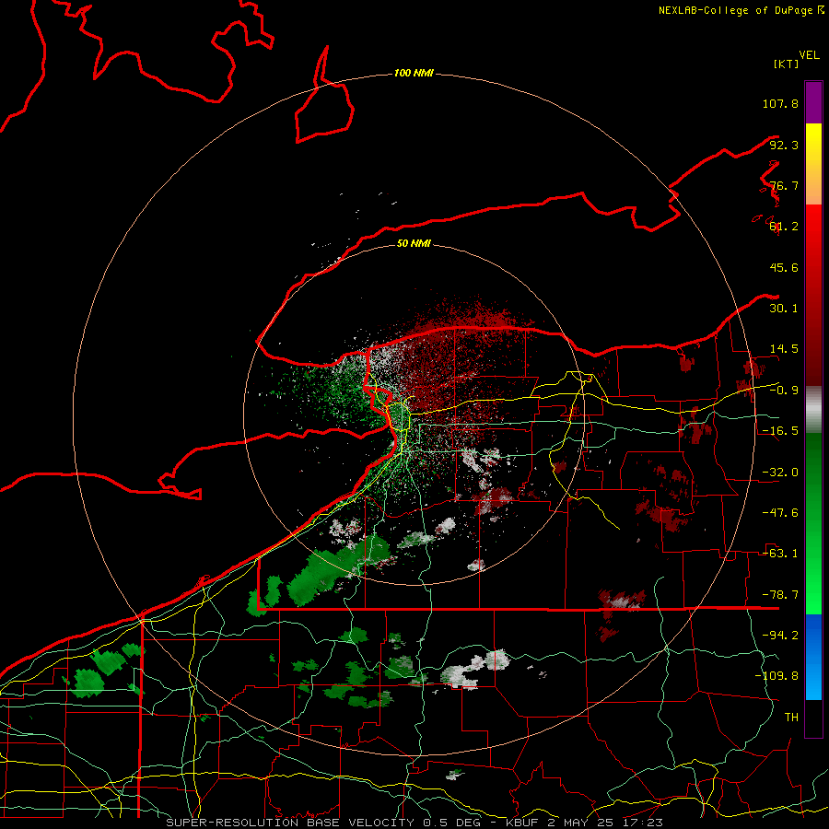Click the 61.2 velocity scale value
The height and width of the screenshot is (829, 829).
click(x=784, y=227)
